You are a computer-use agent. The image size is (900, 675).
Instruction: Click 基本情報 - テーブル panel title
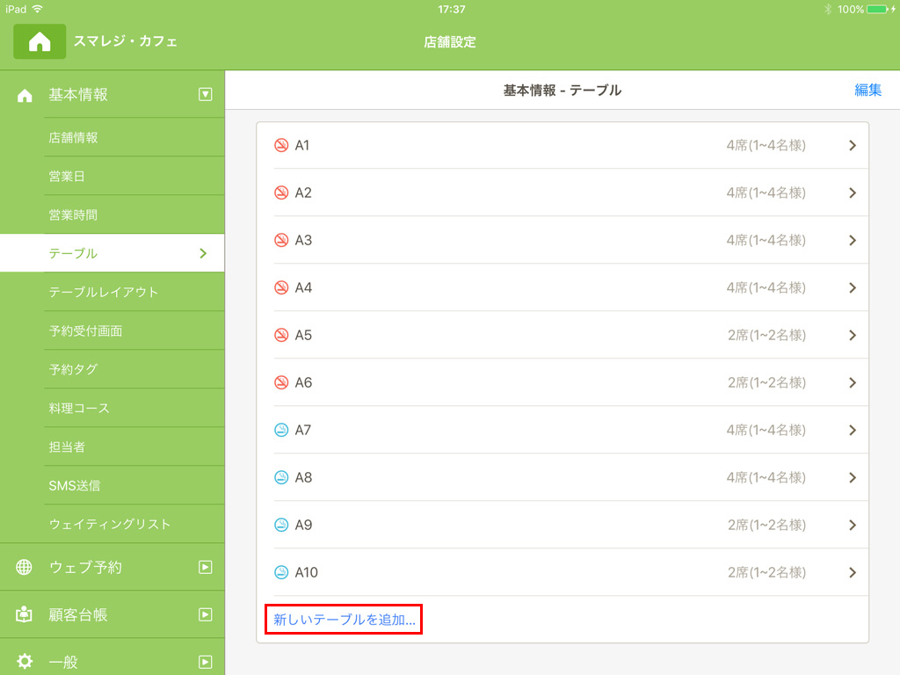click(x=562, y=91)
